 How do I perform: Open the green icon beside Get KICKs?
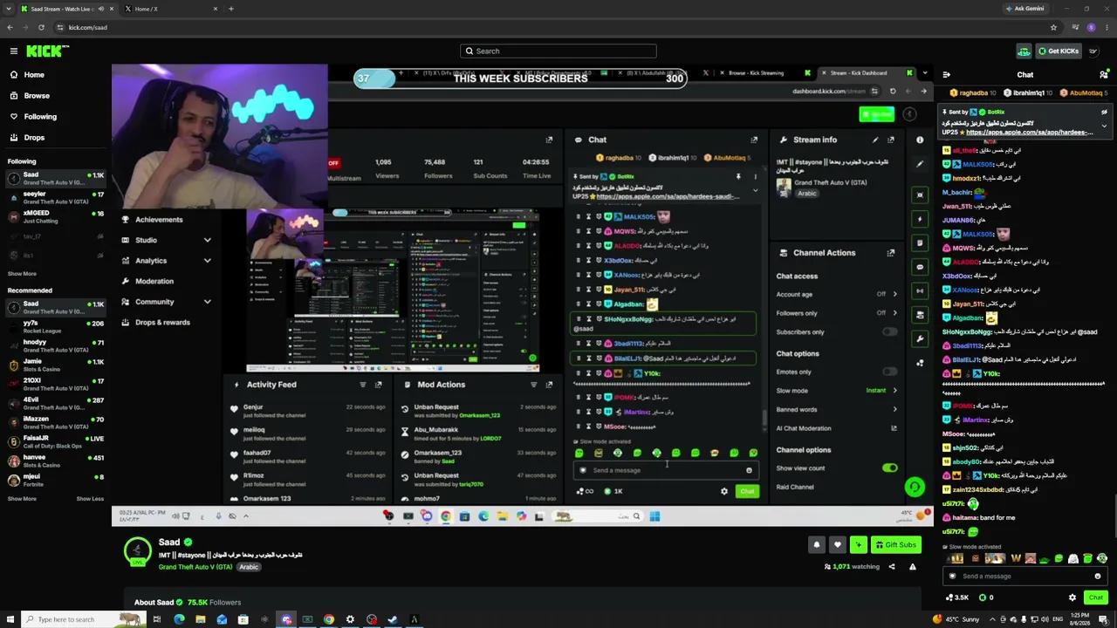click(1024, 51)
